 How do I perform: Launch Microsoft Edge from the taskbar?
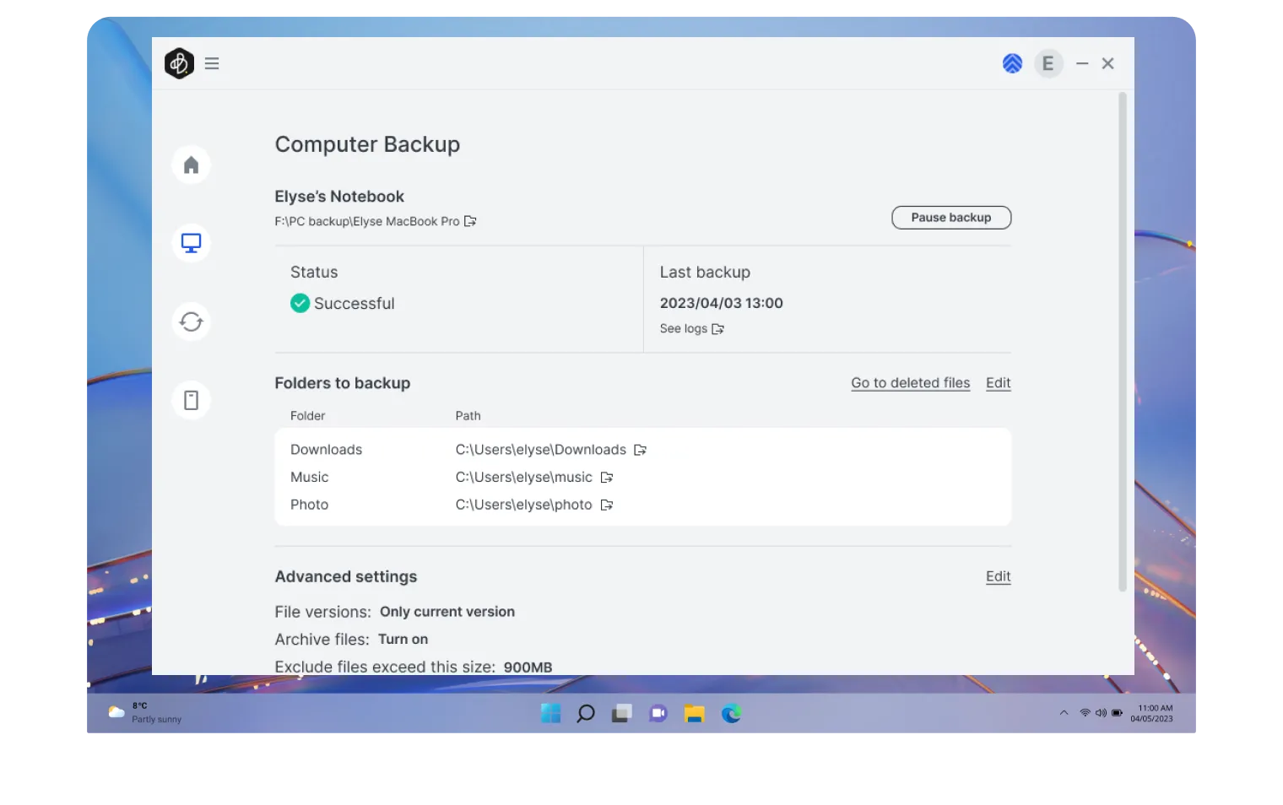tap(730, 713)
